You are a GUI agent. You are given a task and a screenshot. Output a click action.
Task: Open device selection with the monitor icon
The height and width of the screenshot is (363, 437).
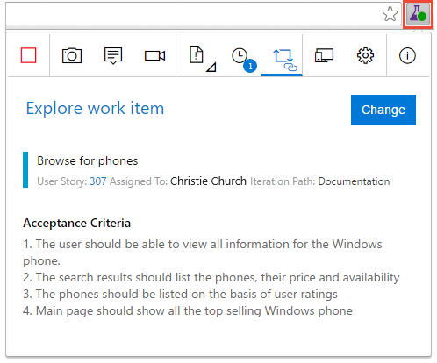coord(324,55)
